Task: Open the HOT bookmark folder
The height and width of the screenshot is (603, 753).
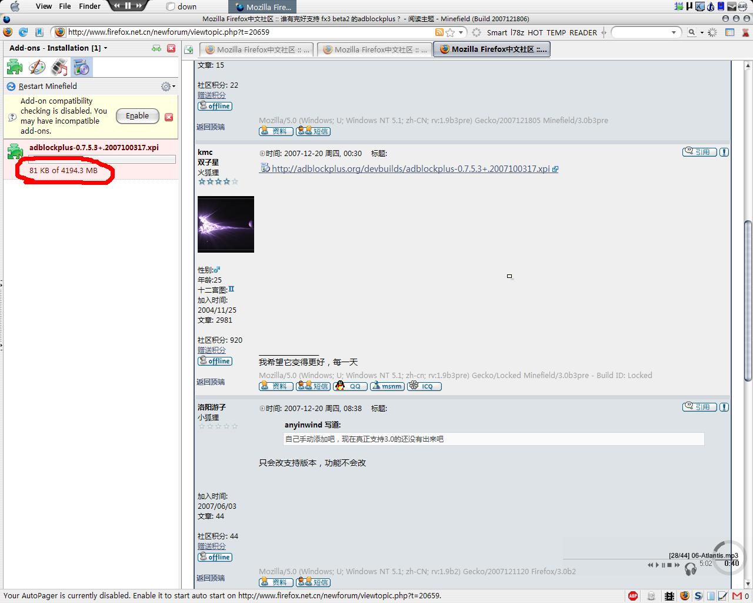Action: pos(535,33)
